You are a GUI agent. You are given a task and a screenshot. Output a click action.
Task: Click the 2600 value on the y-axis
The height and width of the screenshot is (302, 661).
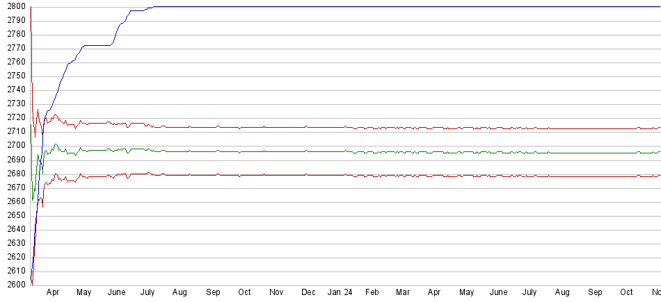(x=14, y=285)
